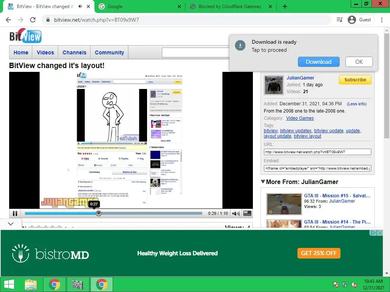The image size is (390, 292).
Task: Open the Videos menu item
Action: click(45, 52)
